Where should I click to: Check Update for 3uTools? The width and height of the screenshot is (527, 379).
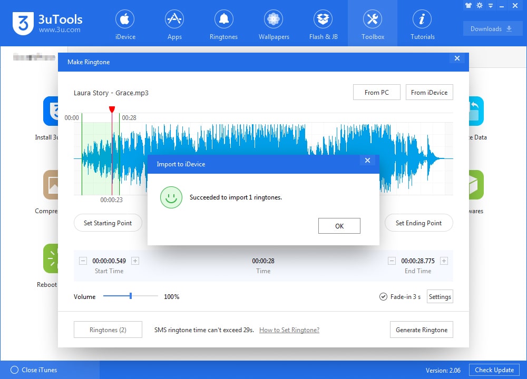[x=494, y=370]
